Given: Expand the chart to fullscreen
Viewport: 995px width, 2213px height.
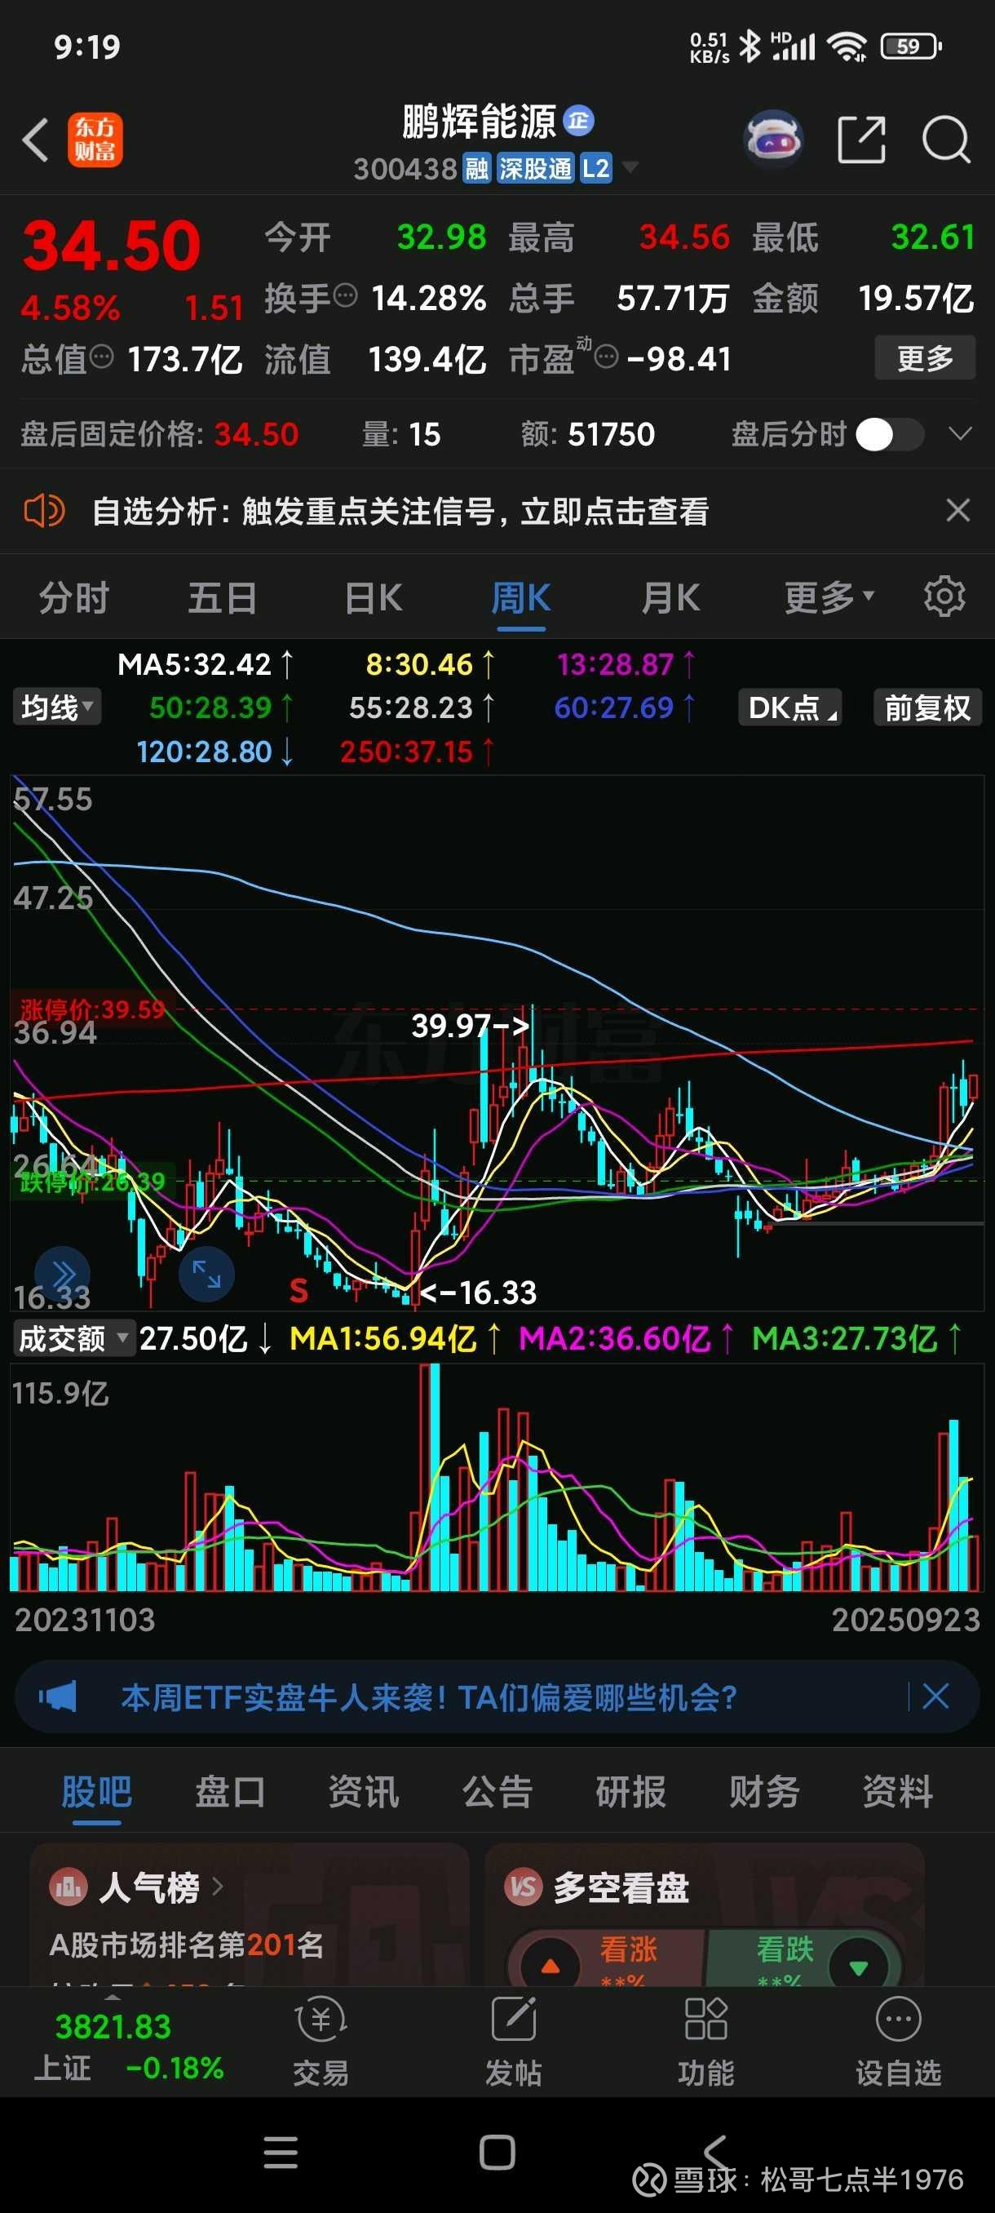Looking at the screenshot, I should point(206,1273).
